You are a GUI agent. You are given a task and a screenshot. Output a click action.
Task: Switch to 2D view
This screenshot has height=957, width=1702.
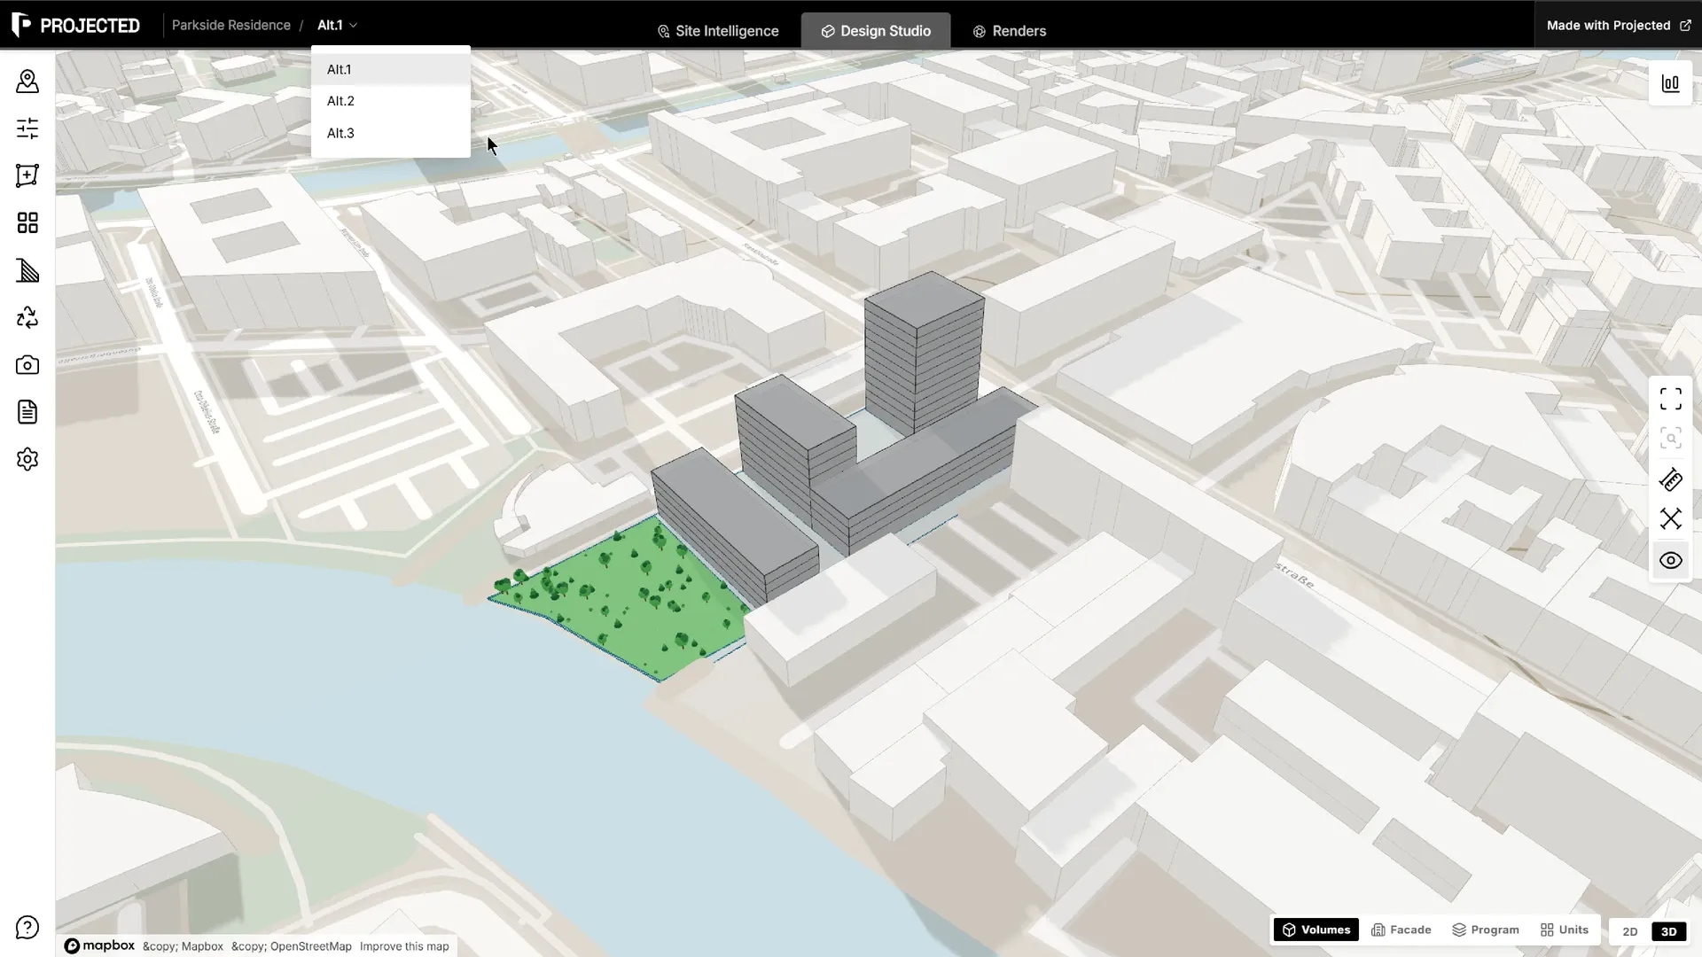pyautogui.click(x=1629, y=931)
